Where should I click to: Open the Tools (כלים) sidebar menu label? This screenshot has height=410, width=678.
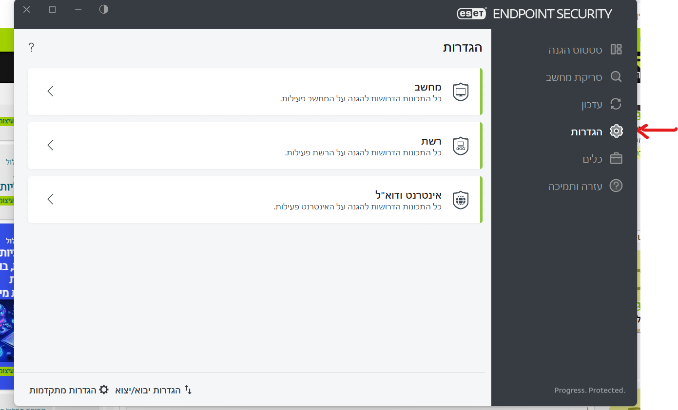point(592,159)
